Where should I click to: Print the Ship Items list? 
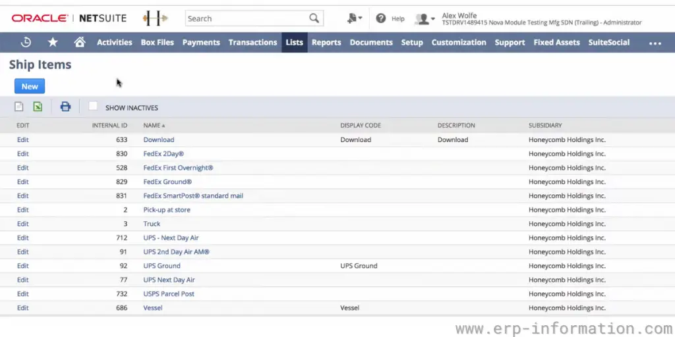pos(65,107)
